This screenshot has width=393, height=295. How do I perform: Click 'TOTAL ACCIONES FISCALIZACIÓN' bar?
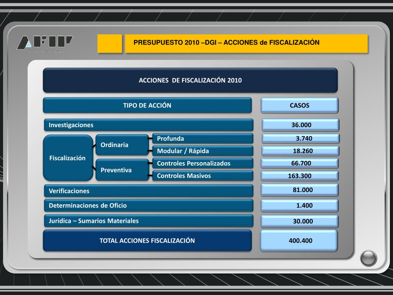pos(147,240)
